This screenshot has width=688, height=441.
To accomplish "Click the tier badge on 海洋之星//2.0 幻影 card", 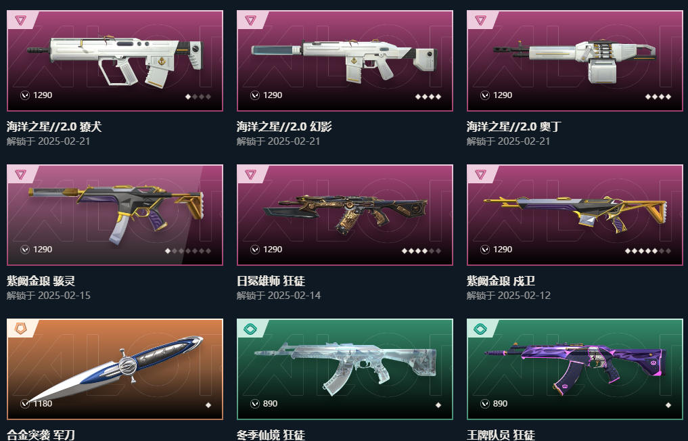I will click(250, 20).
